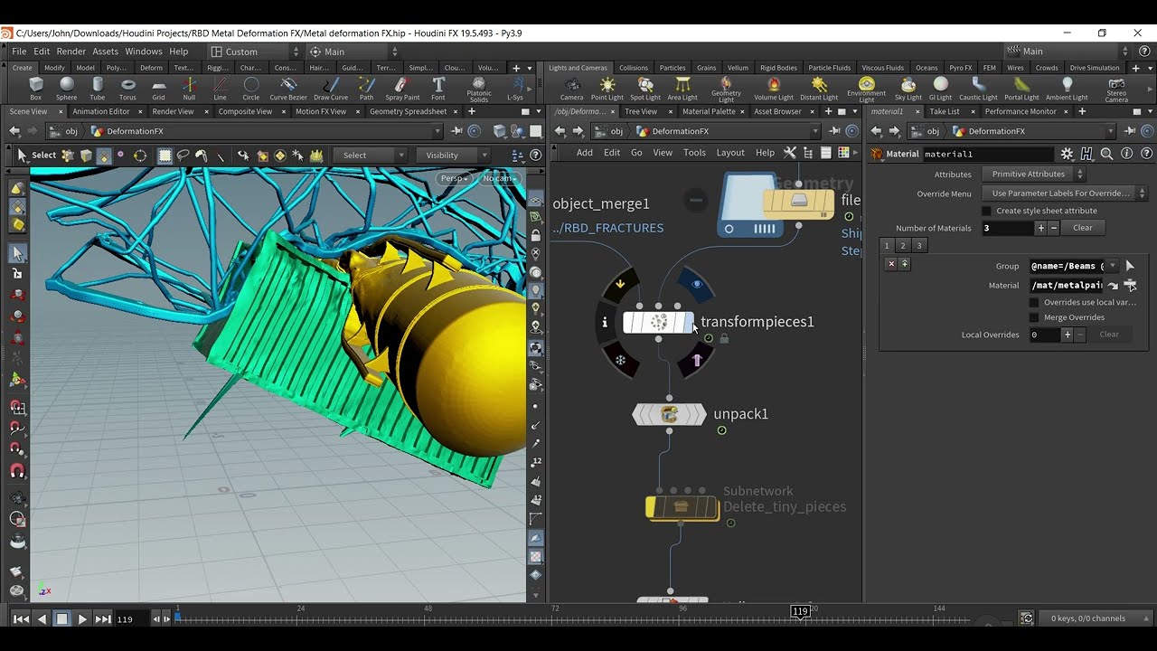Remove material entry with X button

tap(891, 264)
